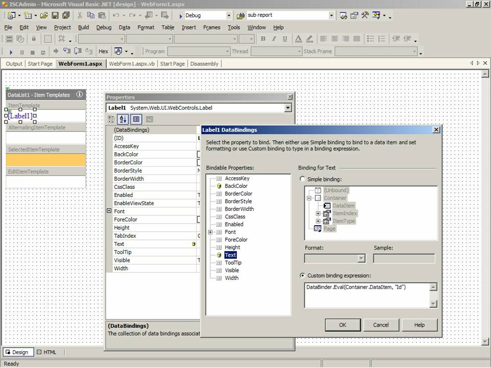
Task: Toggle Alphabetic sort in Properties panel
Action: [122, 119]
